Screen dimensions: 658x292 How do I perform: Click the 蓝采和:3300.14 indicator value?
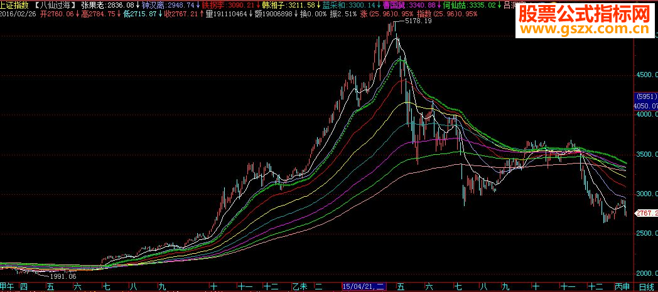pos(348,6)
